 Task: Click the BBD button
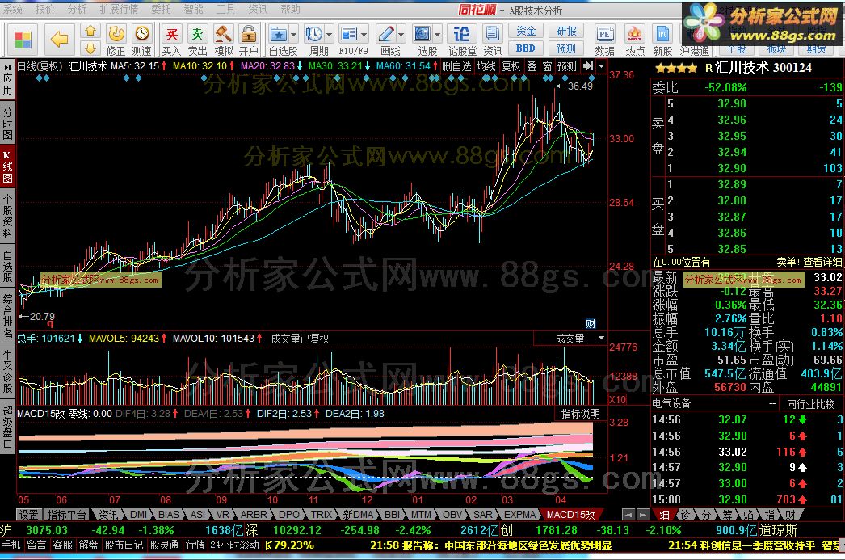coord(526,48)
